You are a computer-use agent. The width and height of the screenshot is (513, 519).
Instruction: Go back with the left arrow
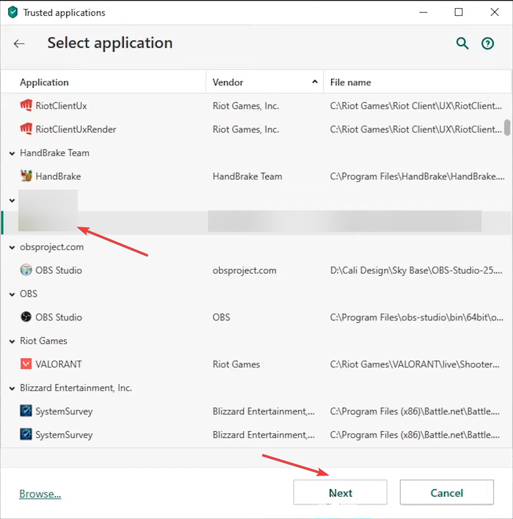pyautogui.click(x=19, y=43)
